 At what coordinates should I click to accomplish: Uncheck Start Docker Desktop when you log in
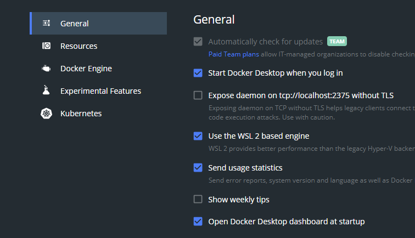(198, 73)
